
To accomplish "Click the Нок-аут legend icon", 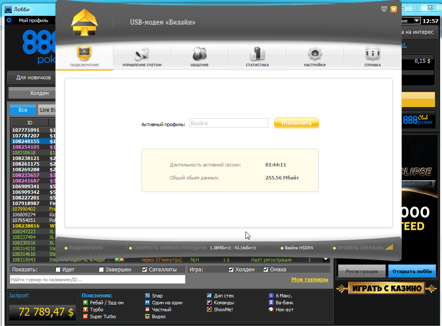I will tap(271, 310).
